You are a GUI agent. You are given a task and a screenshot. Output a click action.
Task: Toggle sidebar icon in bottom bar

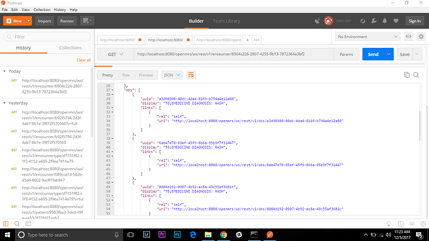tap(6, 224)
